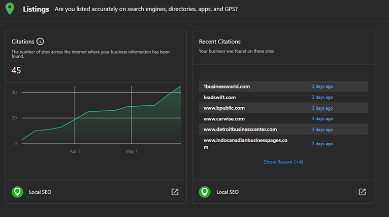Image resolution: width=389 pixels, height=217 pixels.
Task: Click Local SEO text in Citations card footer
Action: [x=40, y=192]
